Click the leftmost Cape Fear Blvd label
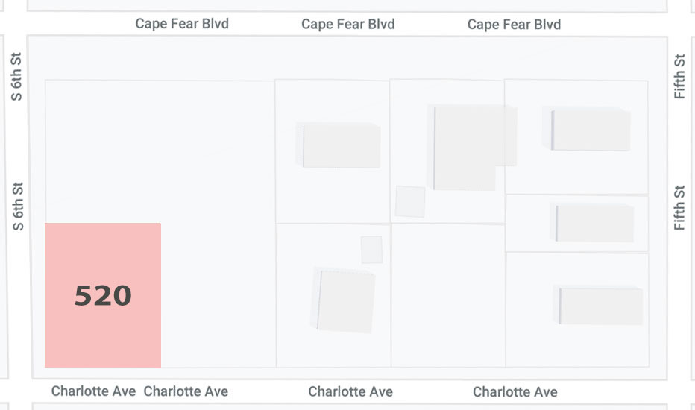The width and height of the screenshot is (695, 410). click(182, 24)
